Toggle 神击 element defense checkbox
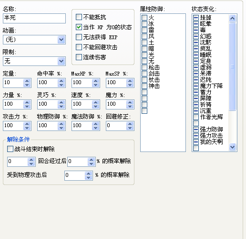The height and width of the screenshot is (239, 246). point(144,86)
